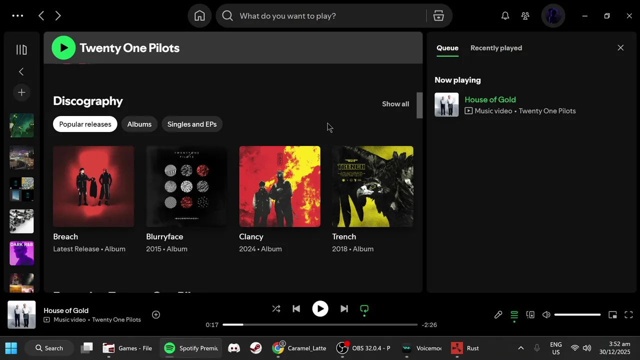
Task: Open the Home page icon
Action: pyautogui.click(x=199, y=16)
